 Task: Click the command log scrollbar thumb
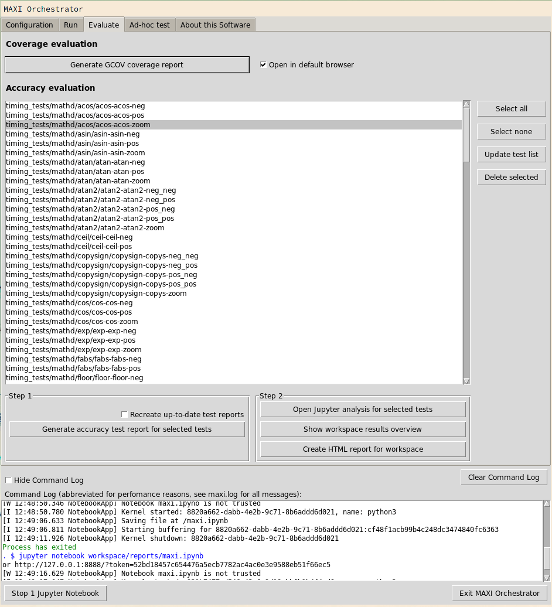coord(547,558)
